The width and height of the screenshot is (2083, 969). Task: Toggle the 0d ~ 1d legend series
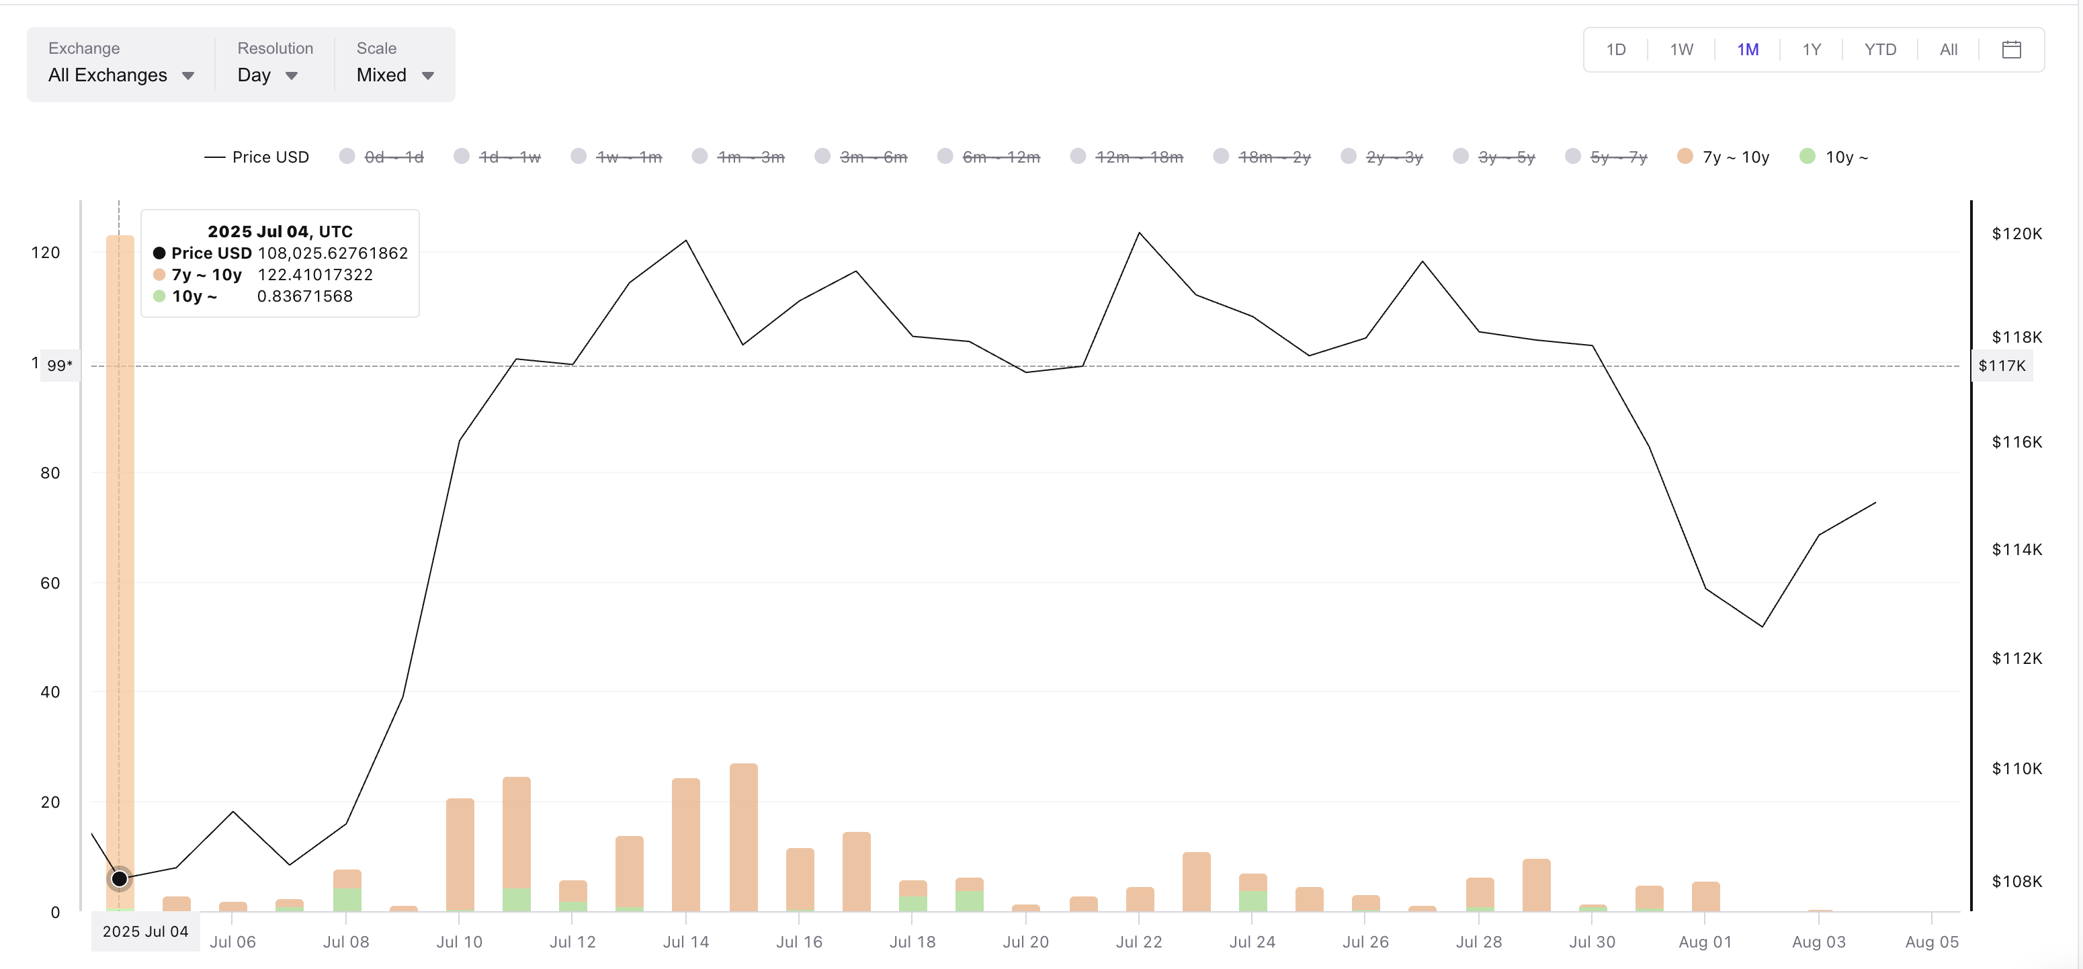[x=393, y=157]
